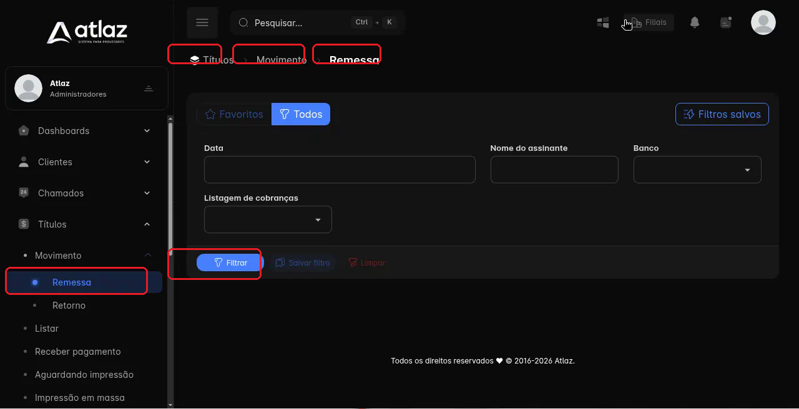
Task: Open the hamburger sidebar toggle
Action: click(x=202, y=22)
